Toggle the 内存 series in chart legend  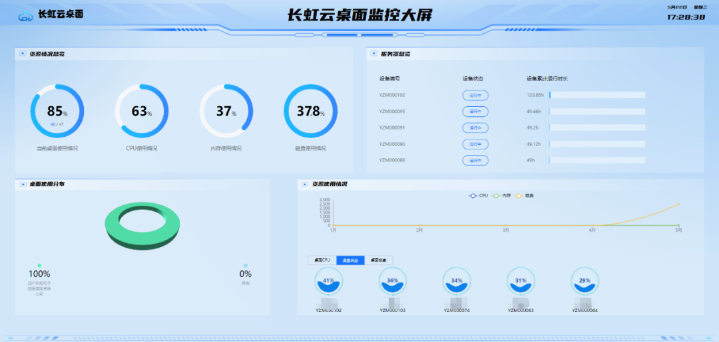click(x=501, y=196)
